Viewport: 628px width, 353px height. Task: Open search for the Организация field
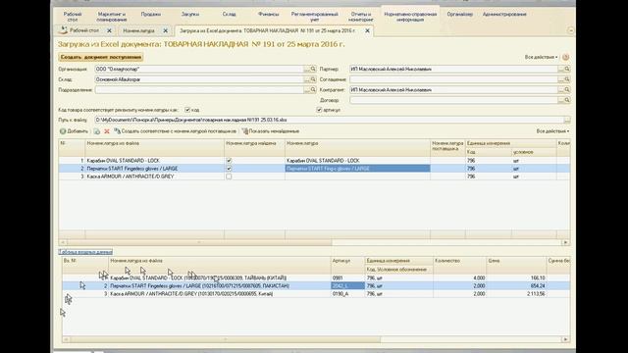point(313,69)
